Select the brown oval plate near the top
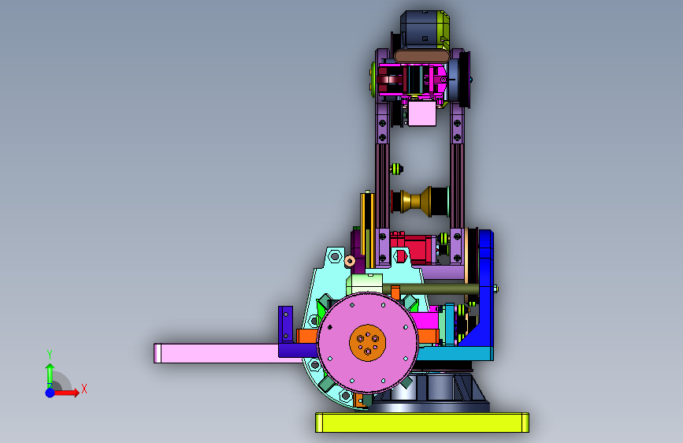 pos(421,56)
